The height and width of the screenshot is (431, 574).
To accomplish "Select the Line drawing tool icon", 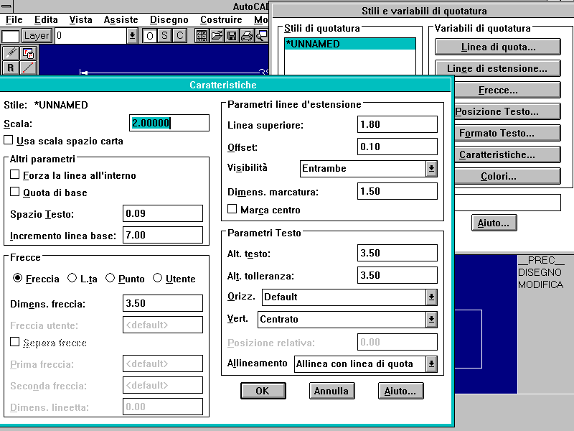I will (28, 68).
